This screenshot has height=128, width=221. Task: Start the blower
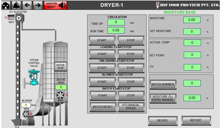102,82
